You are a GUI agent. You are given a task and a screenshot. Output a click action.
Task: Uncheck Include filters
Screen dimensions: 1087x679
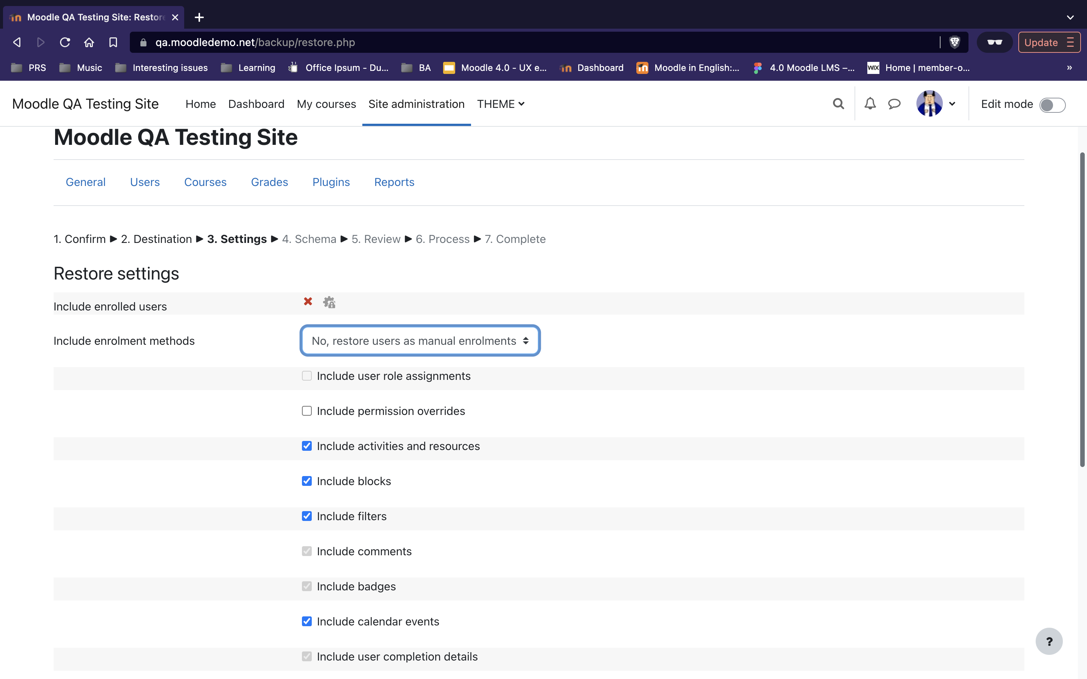(307, 516)
